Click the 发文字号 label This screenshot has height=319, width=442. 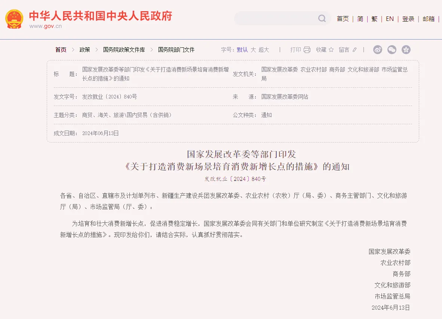[x=65, y=97]
